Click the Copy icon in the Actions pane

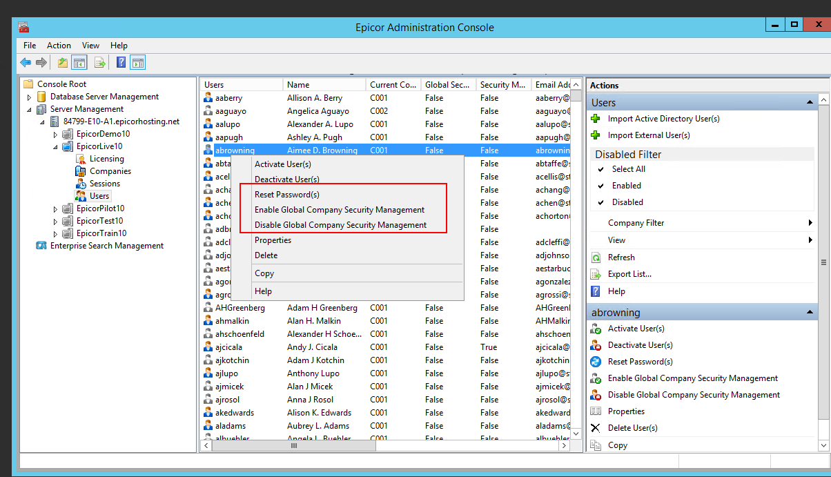click(x=596, y=445)
